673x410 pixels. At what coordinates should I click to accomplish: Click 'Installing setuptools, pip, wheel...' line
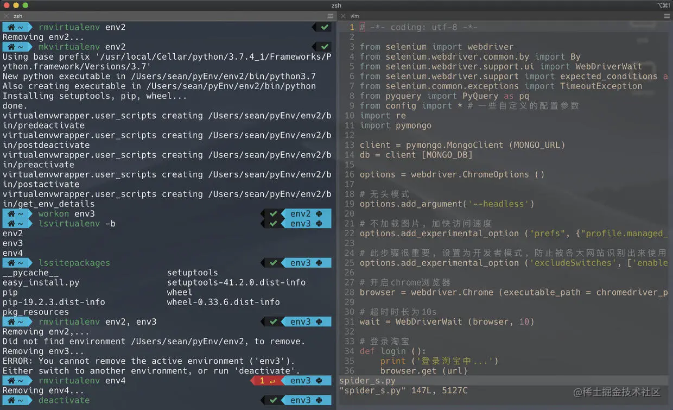coord(95,96)
